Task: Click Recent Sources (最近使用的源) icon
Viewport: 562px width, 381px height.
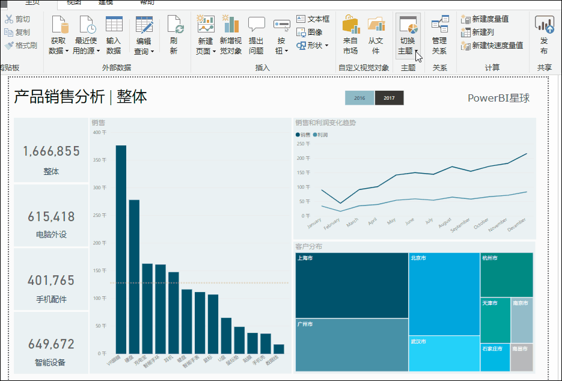Action: coord(87,25)
